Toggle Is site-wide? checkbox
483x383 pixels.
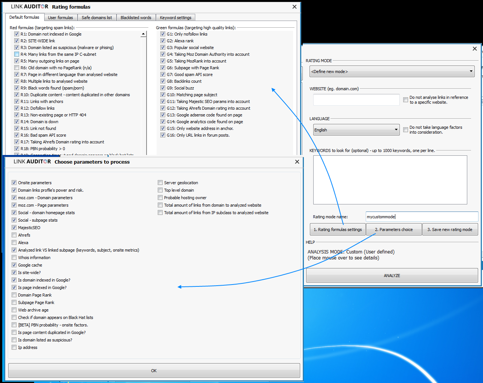click(x=14, y=273)
